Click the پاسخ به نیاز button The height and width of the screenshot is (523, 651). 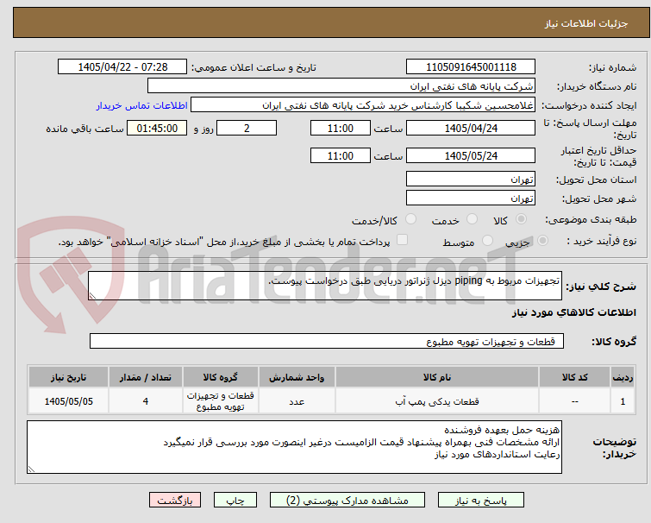coord(481,501)
